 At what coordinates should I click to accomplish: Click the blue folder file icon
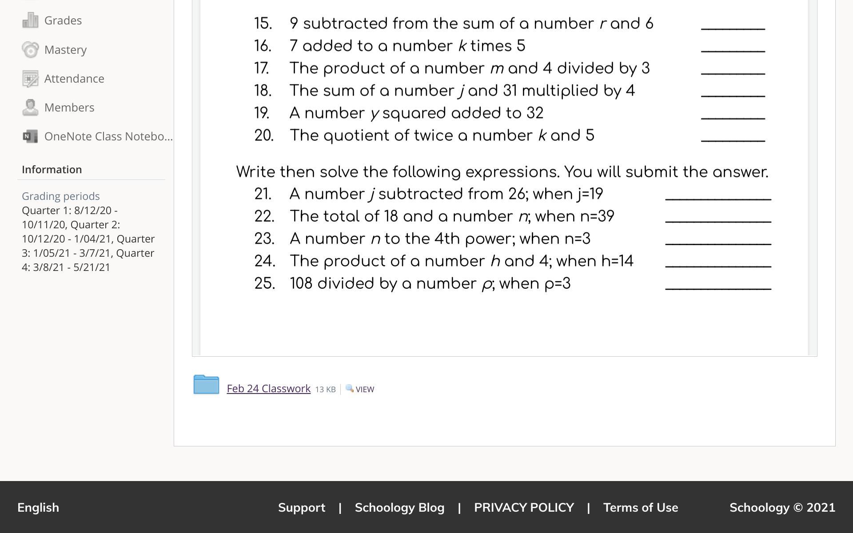pos(206,384)
